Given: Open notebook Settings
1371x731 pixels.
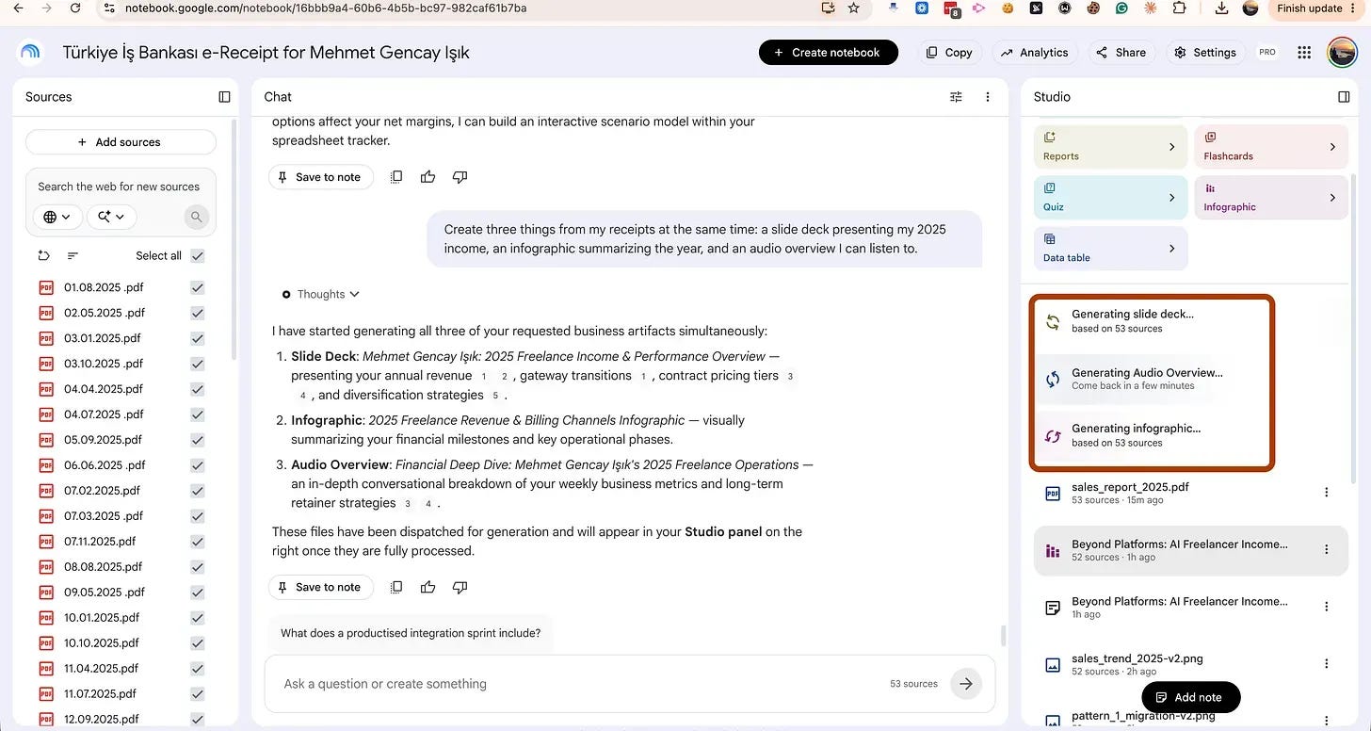Looking at the screenshot, I should click(x=1204, y=53).
